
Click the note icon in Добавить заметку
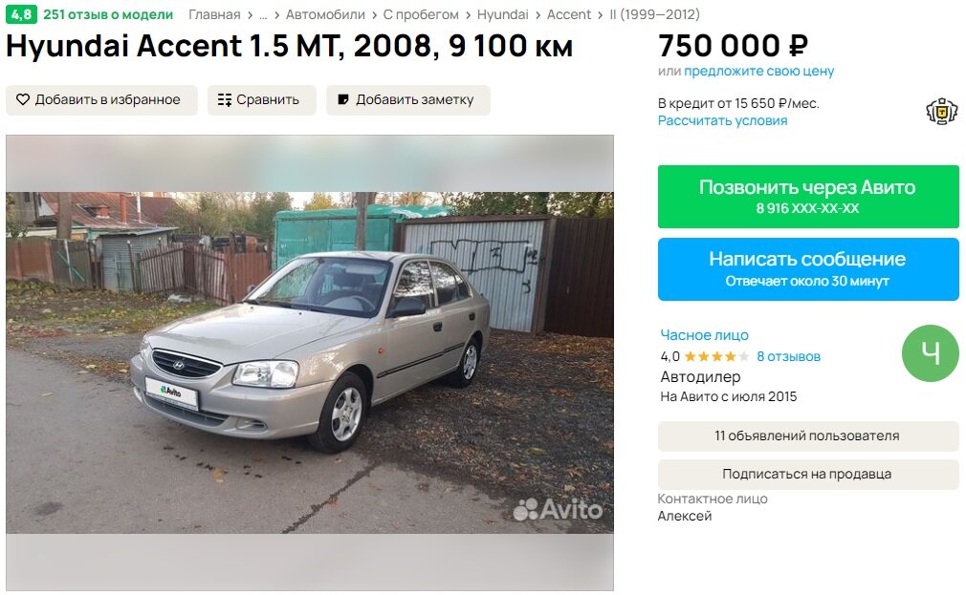click(x=343, y=99)
